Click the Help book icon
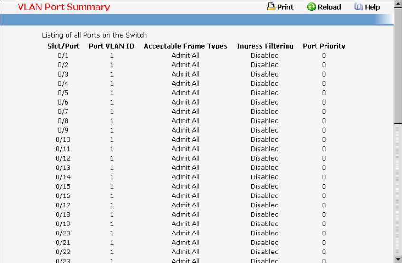 pyautogui.click(x=359, y=7)
